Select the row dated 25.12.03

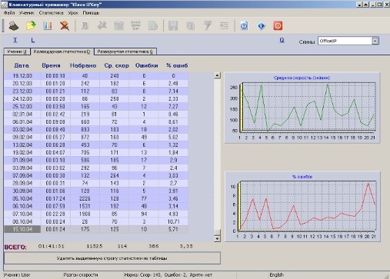click(96, 107)
